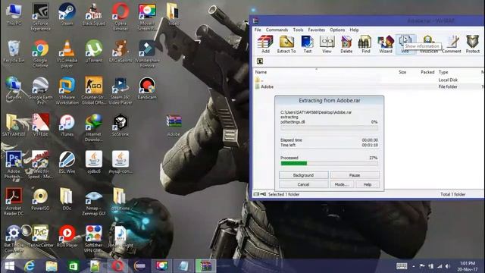The height and width of the screenshot is (273, 485).
Task: Select the This PC desktop icon
Action: click(14, 14)
